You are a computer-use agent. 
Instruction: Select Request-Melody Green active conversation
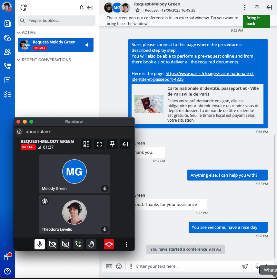pyautogui.click(x=55, y=45)
